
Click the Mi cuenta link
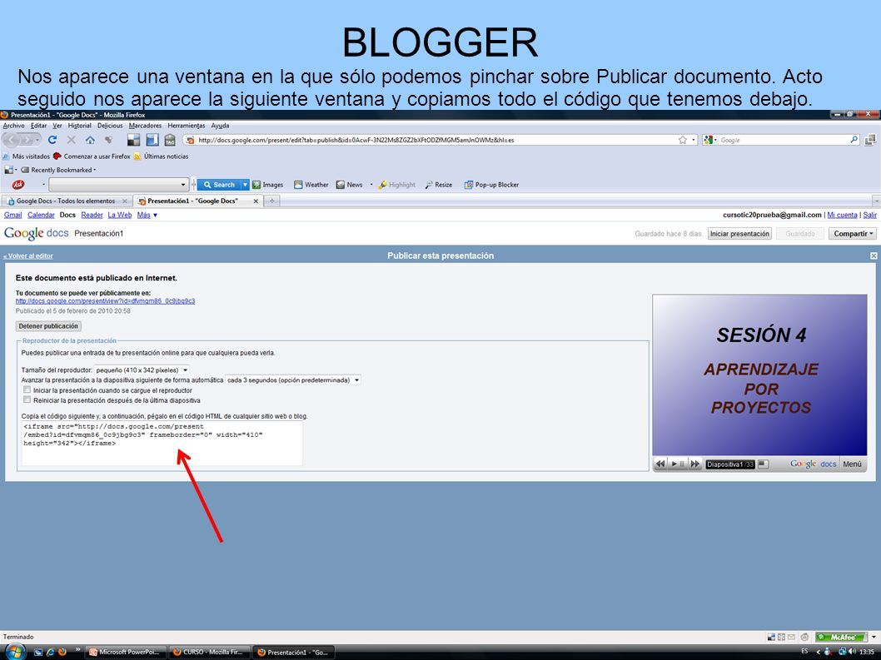(842, 215)
